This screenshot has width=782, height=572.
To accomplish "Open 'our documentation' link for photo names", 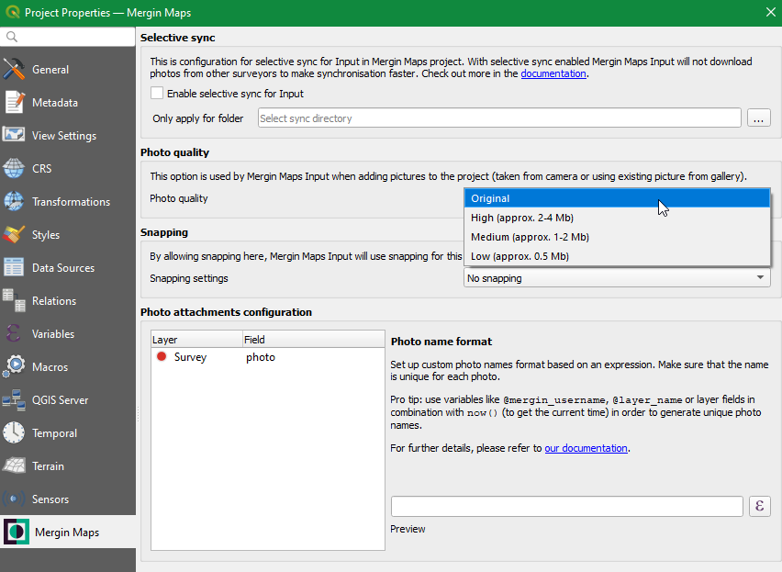I will (586, 448).
